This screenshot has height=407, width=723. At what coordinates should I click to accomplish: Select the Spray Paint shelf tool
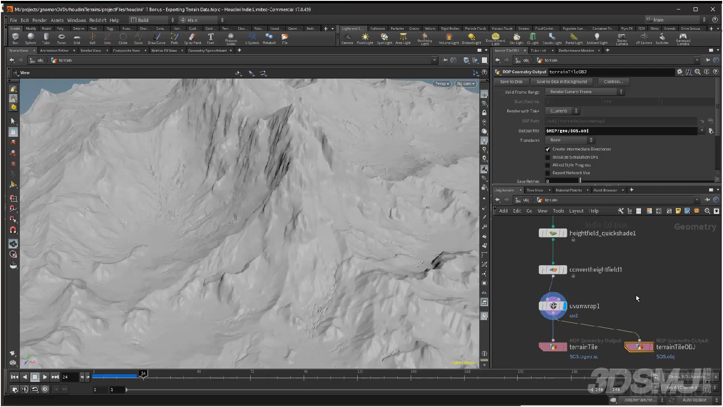[192, 38]
